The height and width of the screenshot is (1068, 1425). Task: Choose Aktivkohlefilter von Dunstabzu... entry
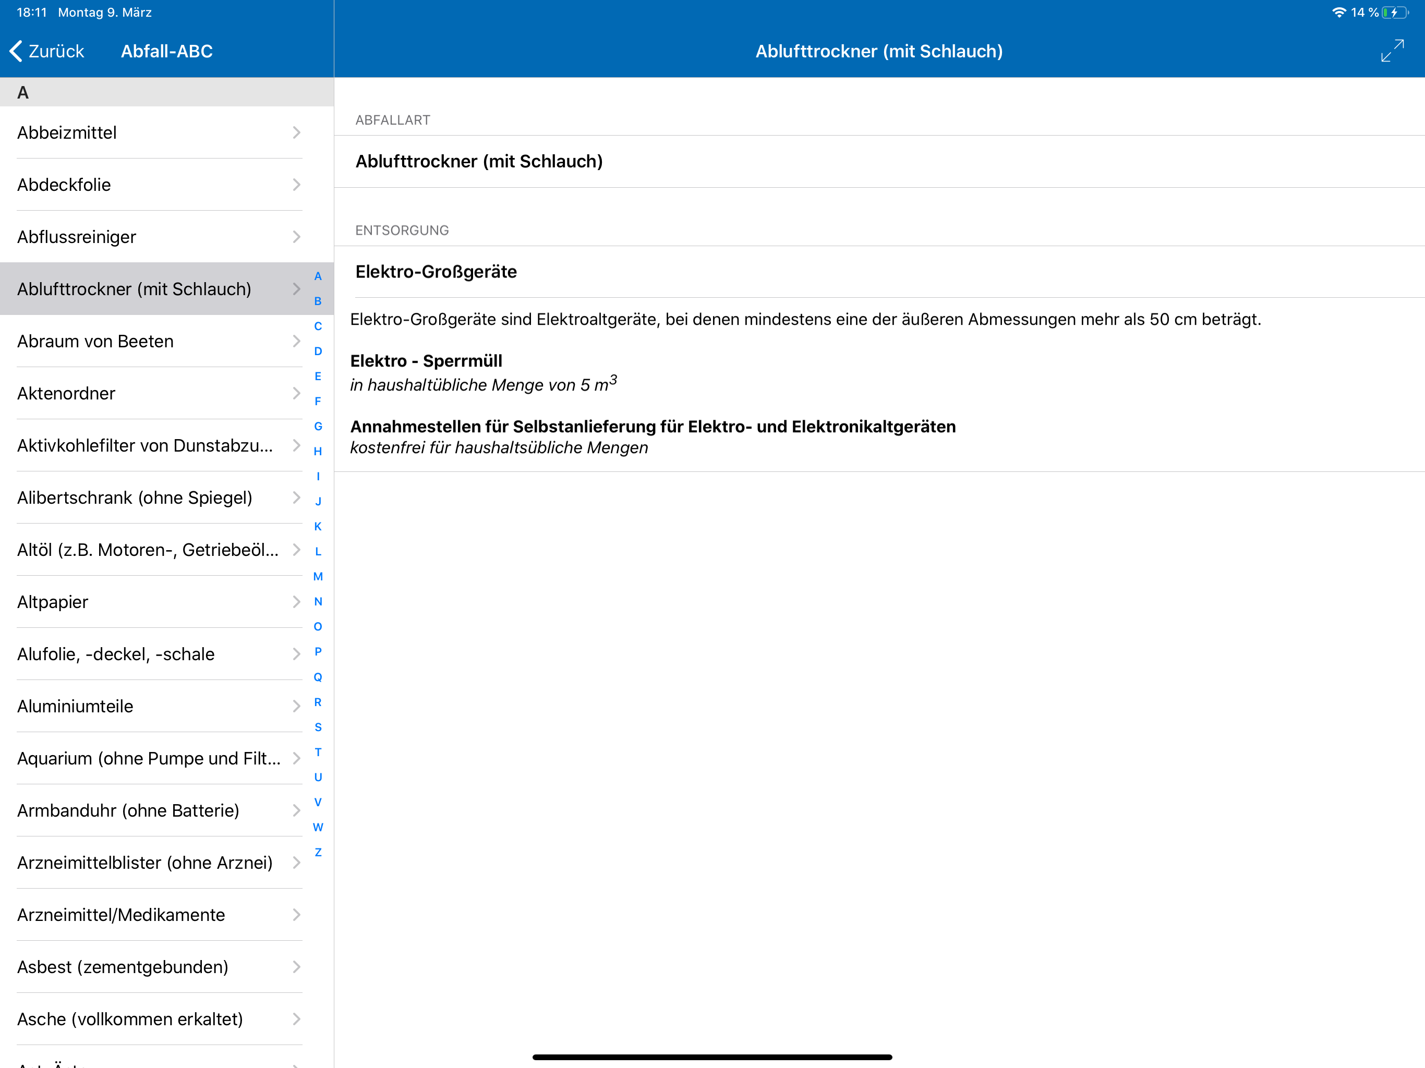[167, 446]
